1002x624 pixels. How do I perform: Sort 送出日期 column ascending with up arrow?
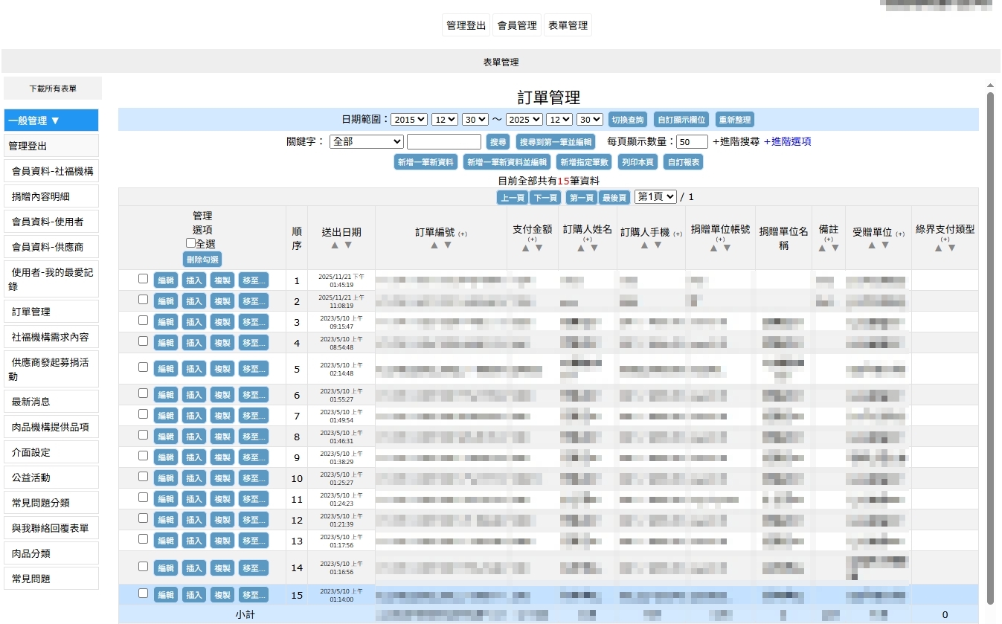[x=335, y=245]
